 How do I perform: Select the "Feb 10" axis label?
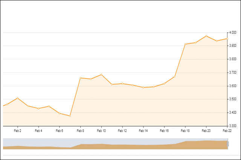[x=101, y=131]
